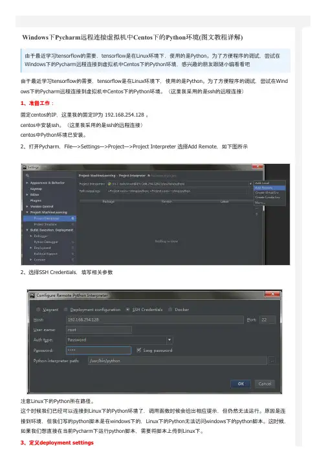Choose Add Remote from interpreter menu
This screenshot has height=462, width=326.
click(x=269, y=188)
